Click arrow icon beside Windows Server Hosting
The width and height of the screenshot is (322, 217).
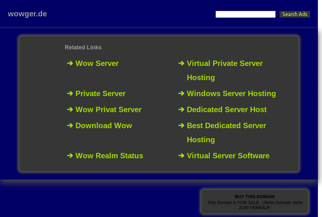pyautogui.click(x=181, y=93)
